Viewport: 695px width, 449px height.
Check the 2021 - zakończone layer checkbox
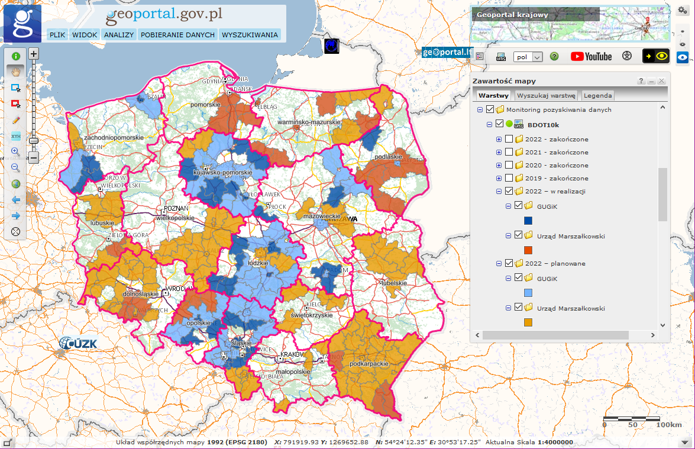click(509, 152)
